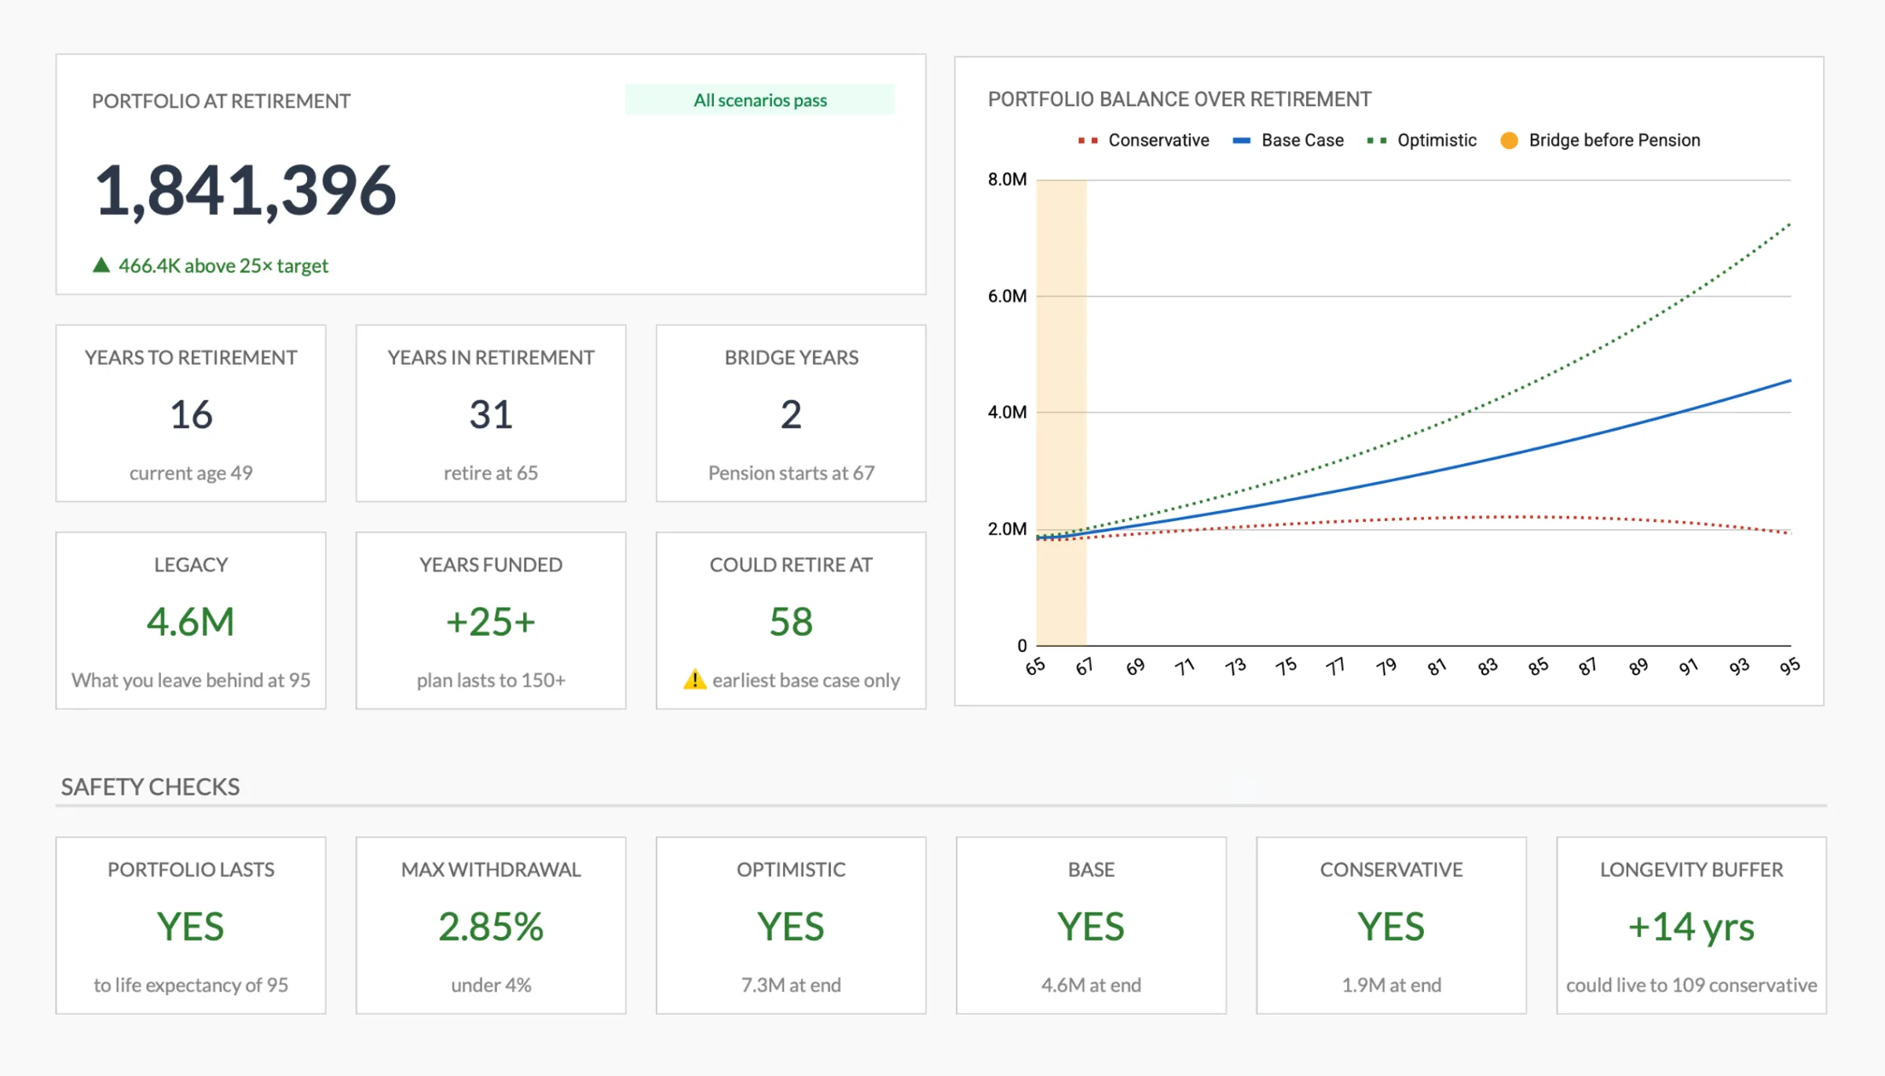Click the All scenarios pass badge
This screenshot has height=1076, width=1885.
[x=759, y=100]
